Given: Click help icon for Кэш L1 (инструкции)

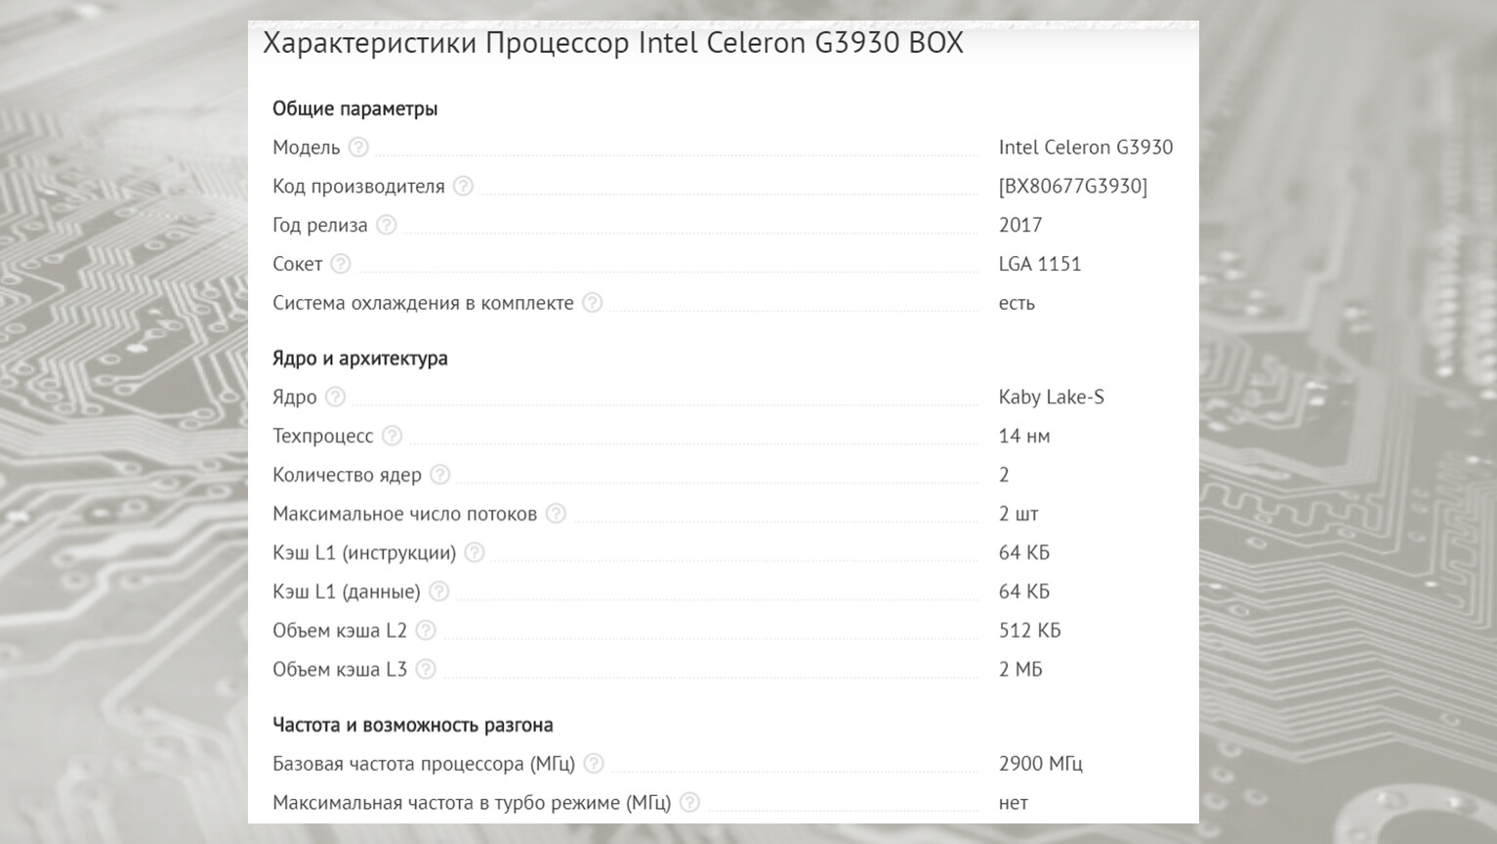Looking at the screenshot, I should pos(475,553).
